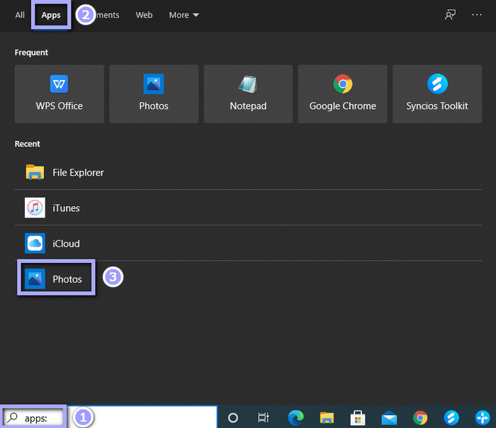The width and height of the screenshot is (496, 428).
Task: Open Task View on the taskbar
Action: (x=263, y=418)
